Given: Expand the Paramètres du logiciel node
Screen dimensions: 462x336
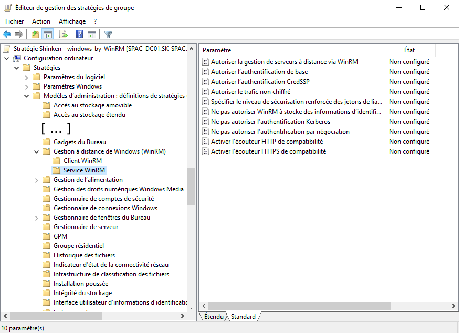Looking at the screenshot, I should [x=27, y=77].
